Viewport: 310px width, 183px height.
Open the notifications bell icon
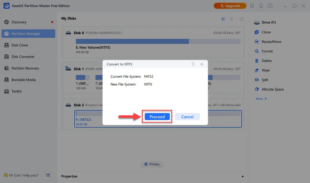tap(261, 6)
